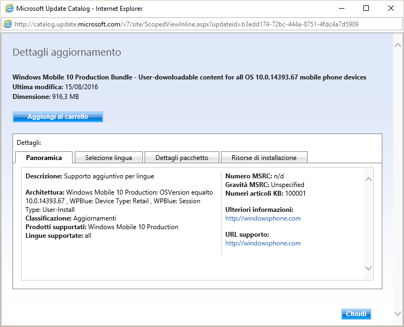Click details panel scroll up arrow
Viewport: 404px width, 327px height.
pyautogui.click(x=368, y=179)
